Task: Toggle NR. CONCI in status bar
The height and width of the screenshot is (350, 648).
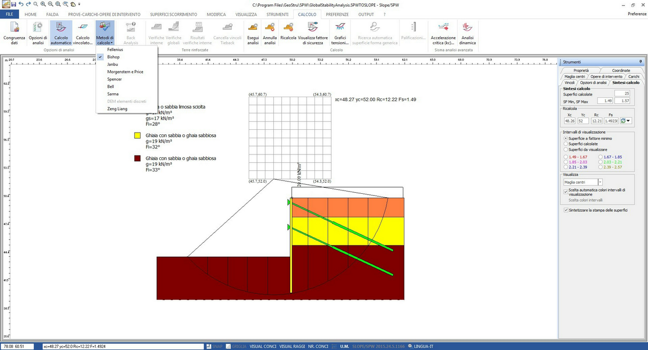Action: [318, 346]
